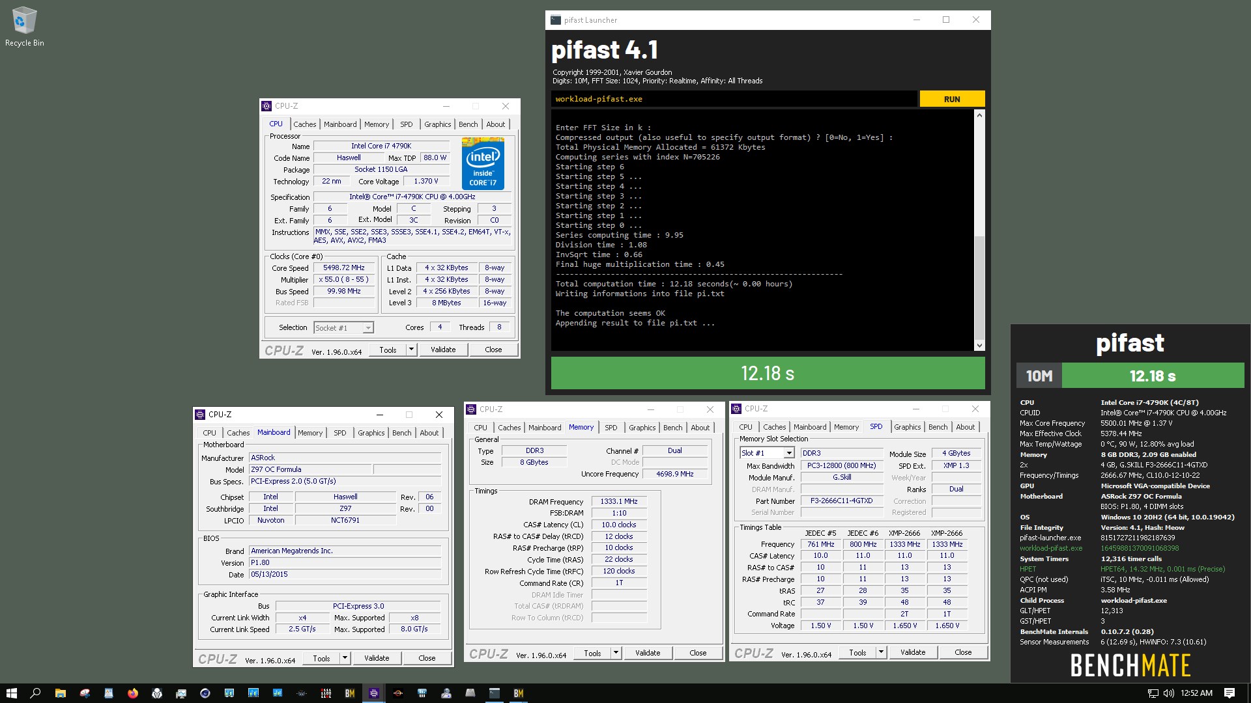Click the binary digits app taskbar icon

[326, 693]
